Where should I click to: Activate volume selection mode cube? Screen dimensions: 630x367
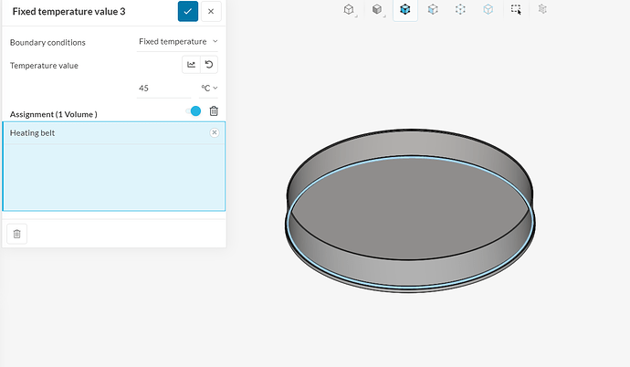(404, 10)
